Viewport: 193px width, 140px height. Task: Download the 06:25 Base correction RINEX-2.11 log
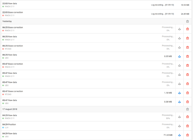(179, 29)
